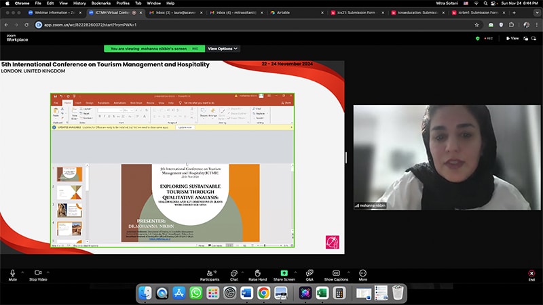This screenshot has height=305, width=543.
Task: Stop Video camera in Zoom toolbar
Action: pyautogui.click(x=38, y=272)
